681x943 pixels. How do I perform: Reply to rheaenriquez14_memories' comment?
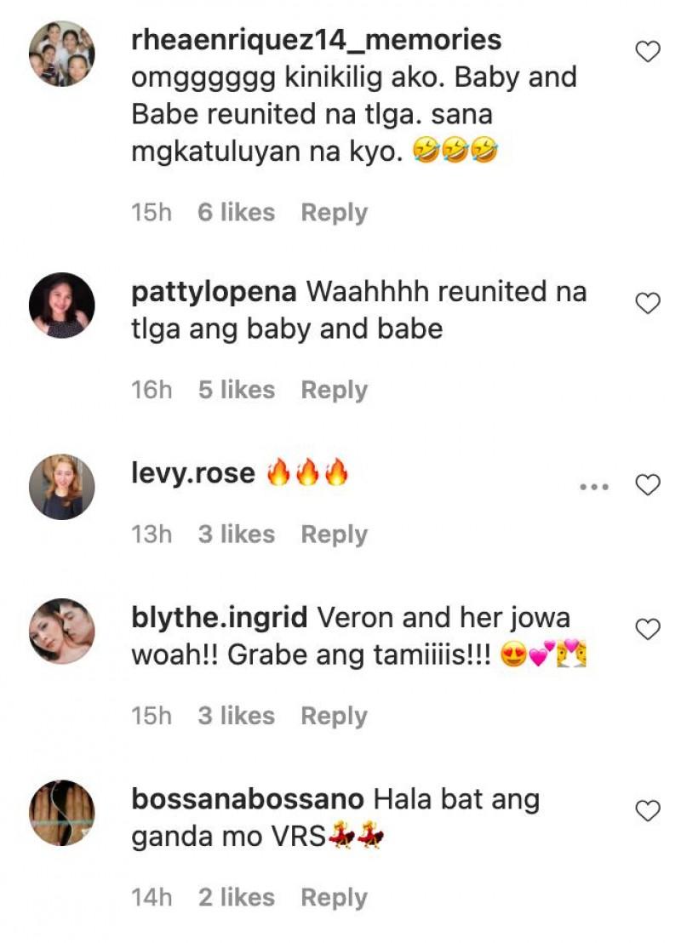[x=334, y=213]
